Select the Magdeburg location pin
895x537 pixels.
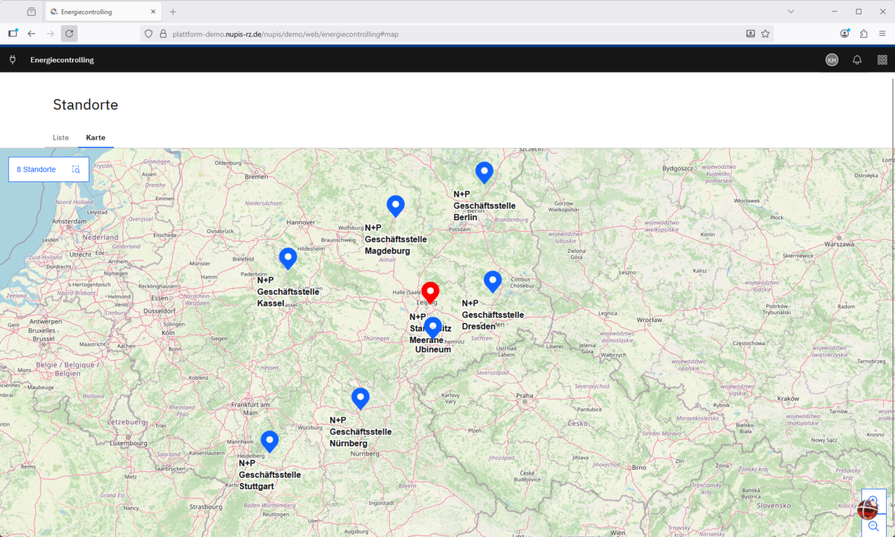coord(396,207)
